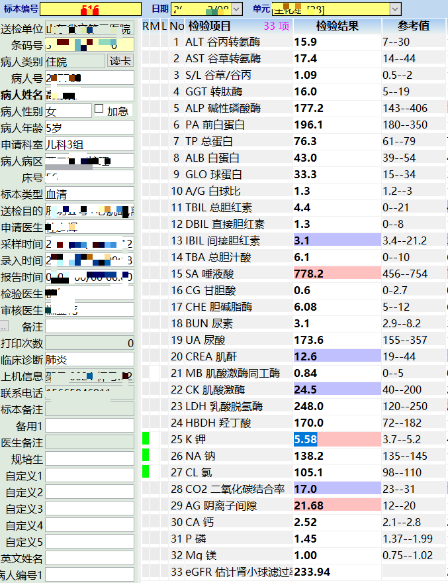448x583 pixels.
Task: Enable the 加急 checkbox
Action: [x=99, y=109]
